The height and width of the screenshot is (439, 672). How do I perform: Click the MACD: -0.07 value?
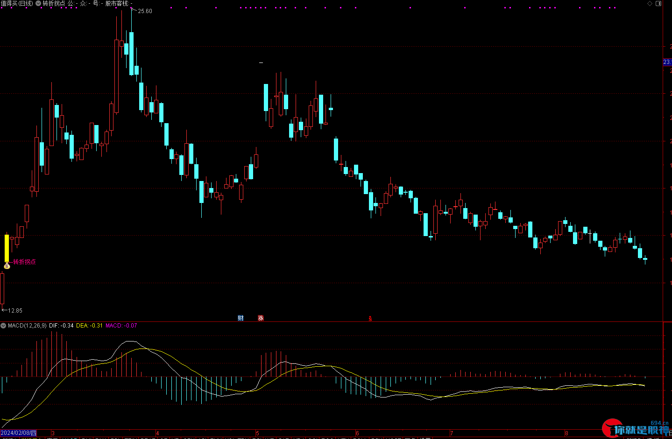coord(121,326)
